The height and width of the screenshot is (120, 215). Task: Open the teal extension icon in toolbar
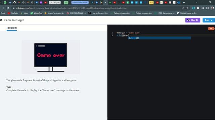click(x=193, y=8)
